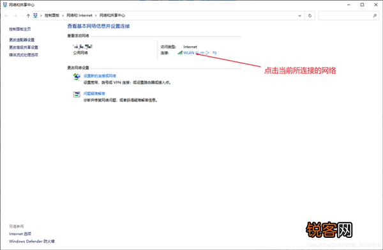Expand breadcrumb chevron after 网络和 Internet

tap(96, 15)
